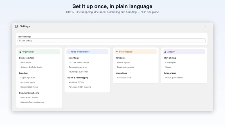Click the Business details heading
Screen dimensions: 225x126
[27, 58]
